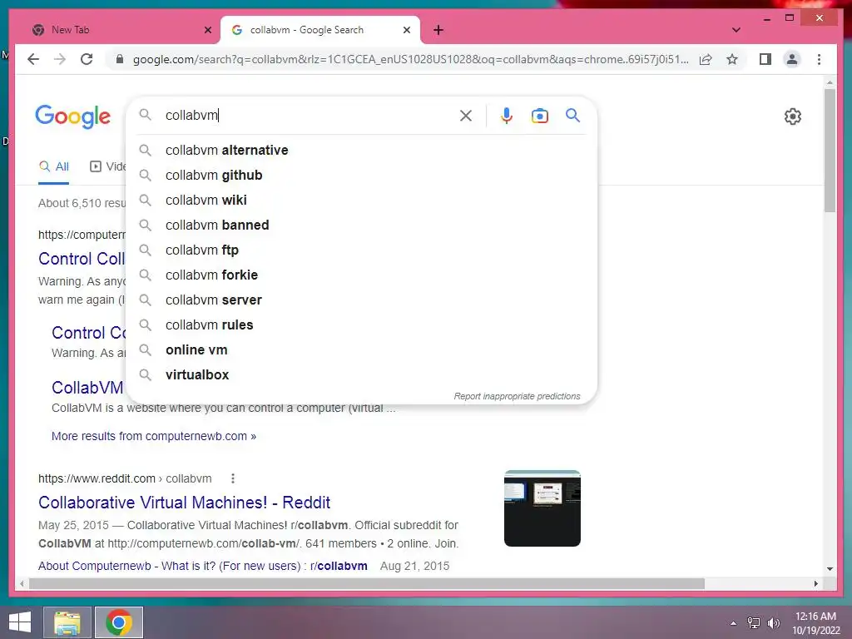Image resolution: width=852 pixels, height=639 pixels.
Task: Close the collabvm Google Search tab
Action: click(x=406, y=30)
